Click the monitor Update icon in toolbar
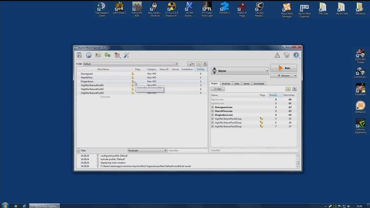The height and width of the screenshot is (208, 370). [x=287, y=55]
